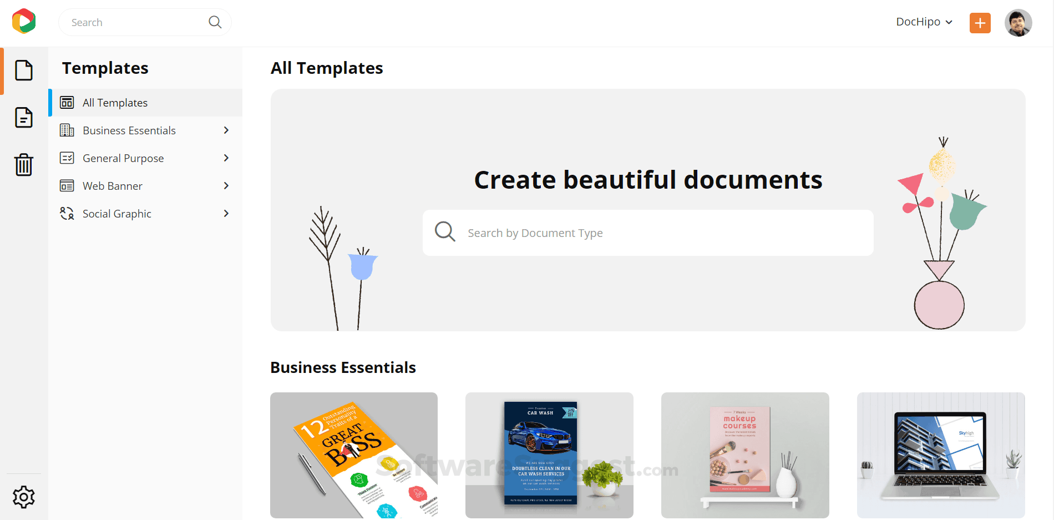1054x520 pixels.
Task: Select All Templates in the sidebar
Action: pyautogui.click(x=114, y=102)
